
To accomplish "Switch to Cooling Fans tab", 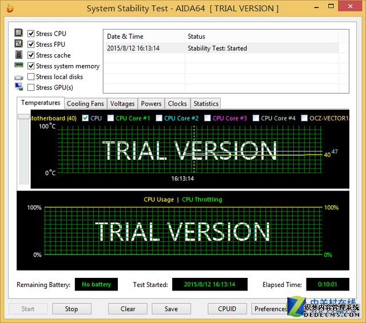I will [85, 104].
